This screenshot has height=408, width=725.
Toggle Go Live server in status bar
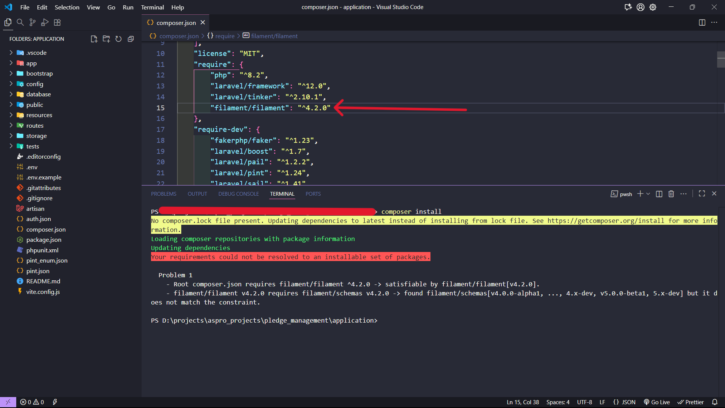[657, 402]
